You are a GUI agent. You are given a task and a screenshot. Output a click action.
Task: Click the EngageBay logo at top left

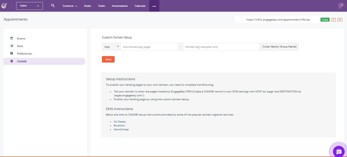coord(4,5)
